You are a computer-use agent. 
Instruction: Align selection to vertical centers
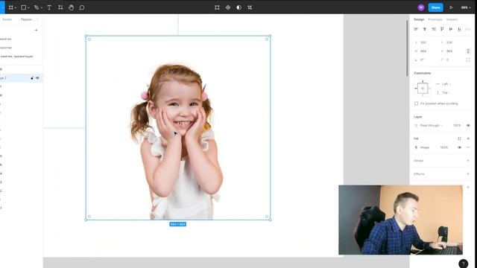click(x=451, y=29)
